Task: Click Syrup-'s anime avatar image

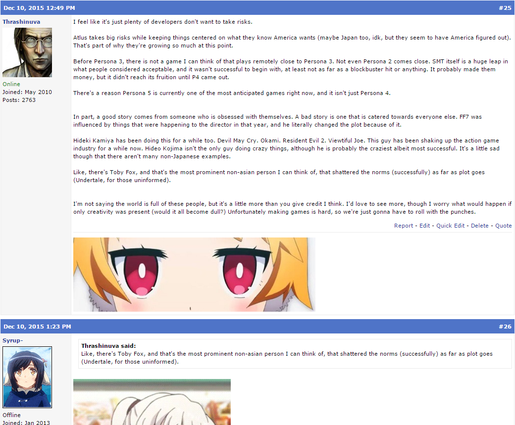Action: tap(27, 377)
